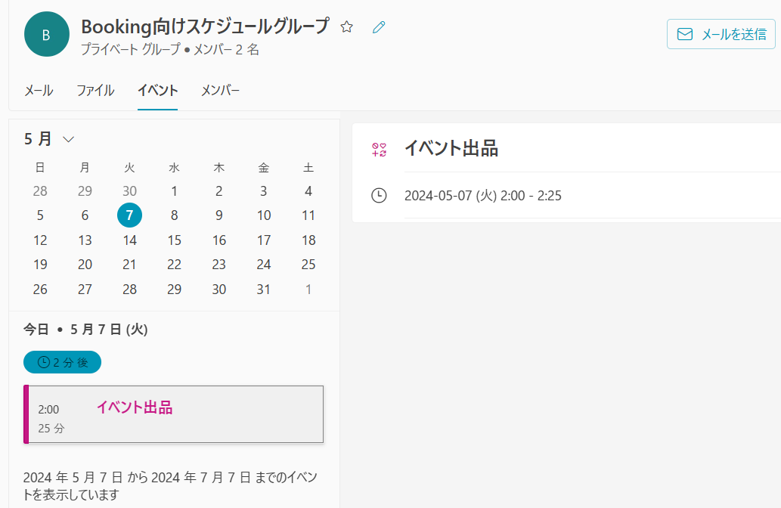The image size is (781, 508).
Task: Click the event category icon beside イベント出品
Action: pyautogui.click(x=379, y=150)
